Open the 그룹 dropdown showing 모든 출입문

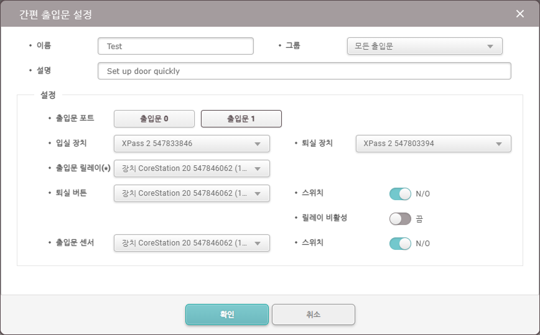[x=425, y=46]
